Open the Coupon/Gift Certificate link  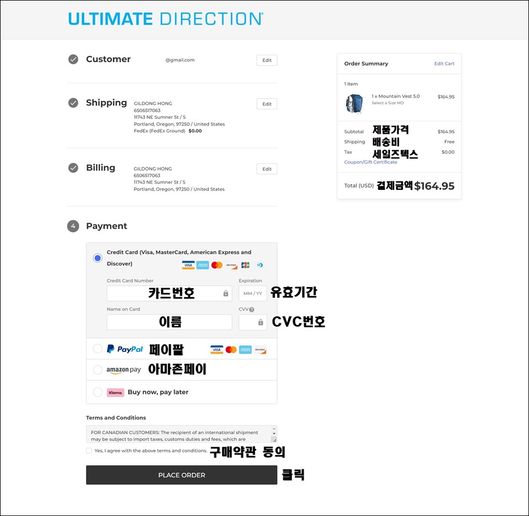coord(370,162)
